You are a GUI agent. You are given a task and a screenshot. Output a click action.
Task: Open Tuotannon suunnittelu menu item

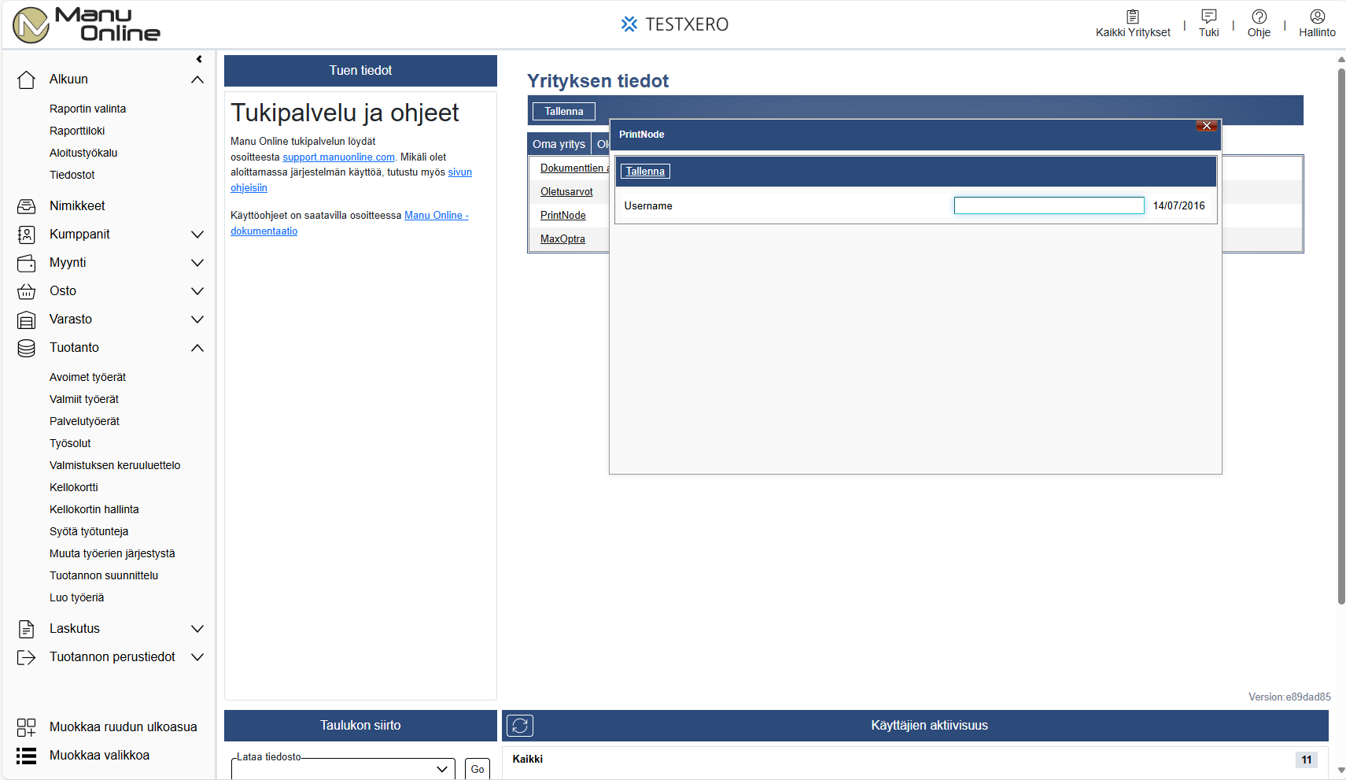coord(104,575)
